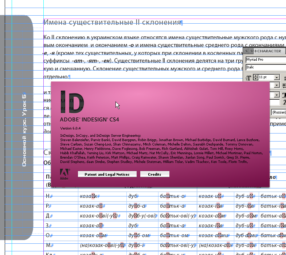Viewport: 286px width, 255px height.
Task: Click the Credits button in About dialog
Action: click(x=155, y=174)
